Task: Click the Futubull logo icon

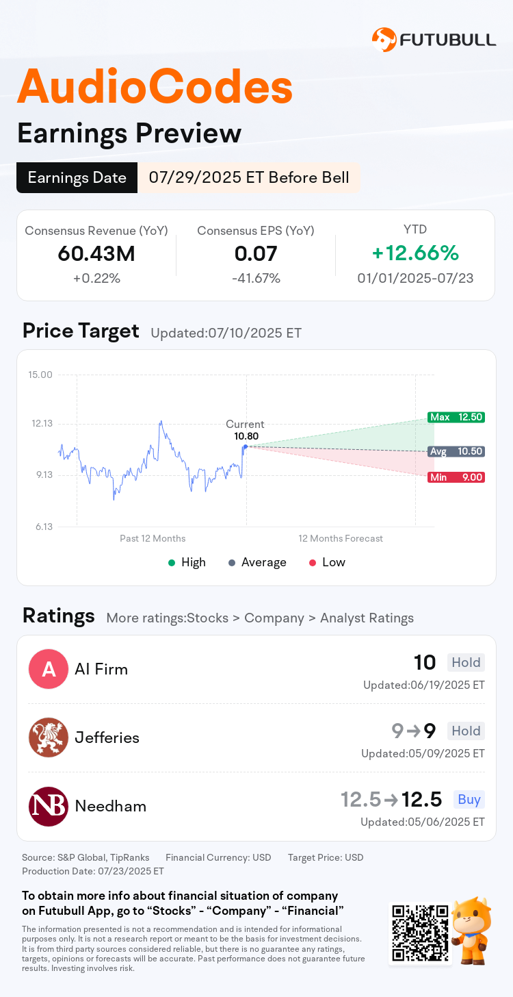Action: 384,40
